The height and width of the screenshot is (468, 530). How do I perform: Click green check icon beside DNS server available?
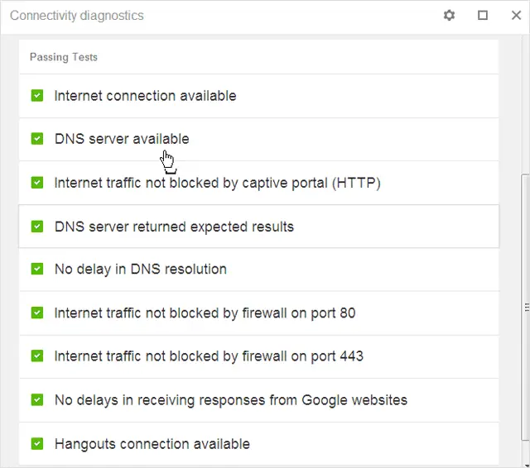[x=37, y=139]
